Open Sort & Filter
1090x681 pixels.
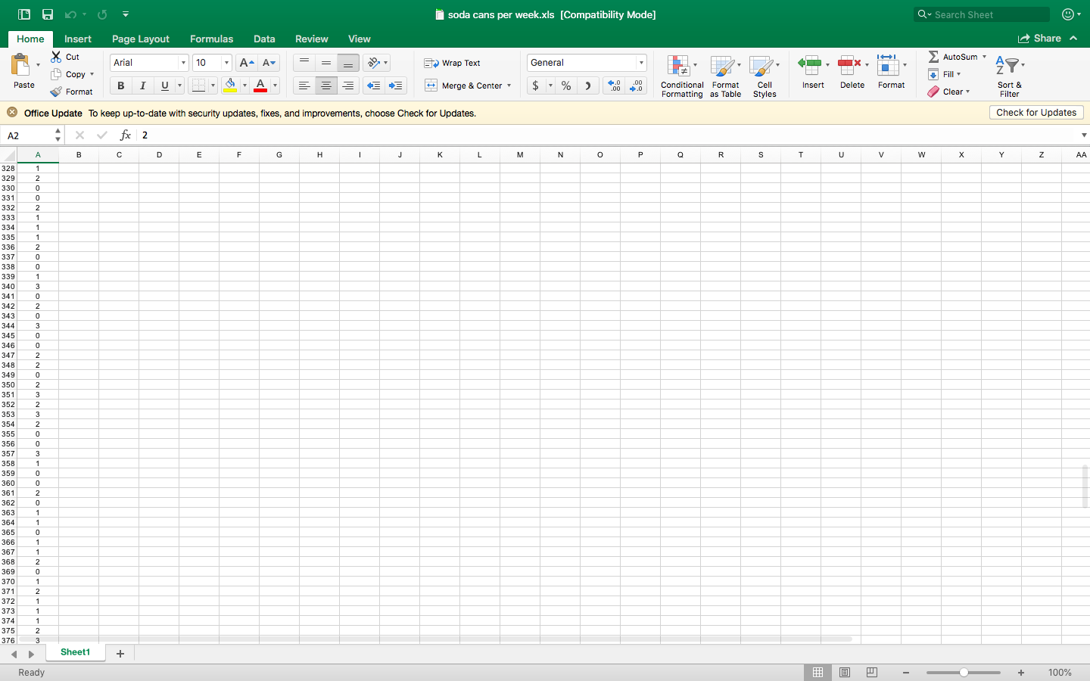tap(1009, 76)
